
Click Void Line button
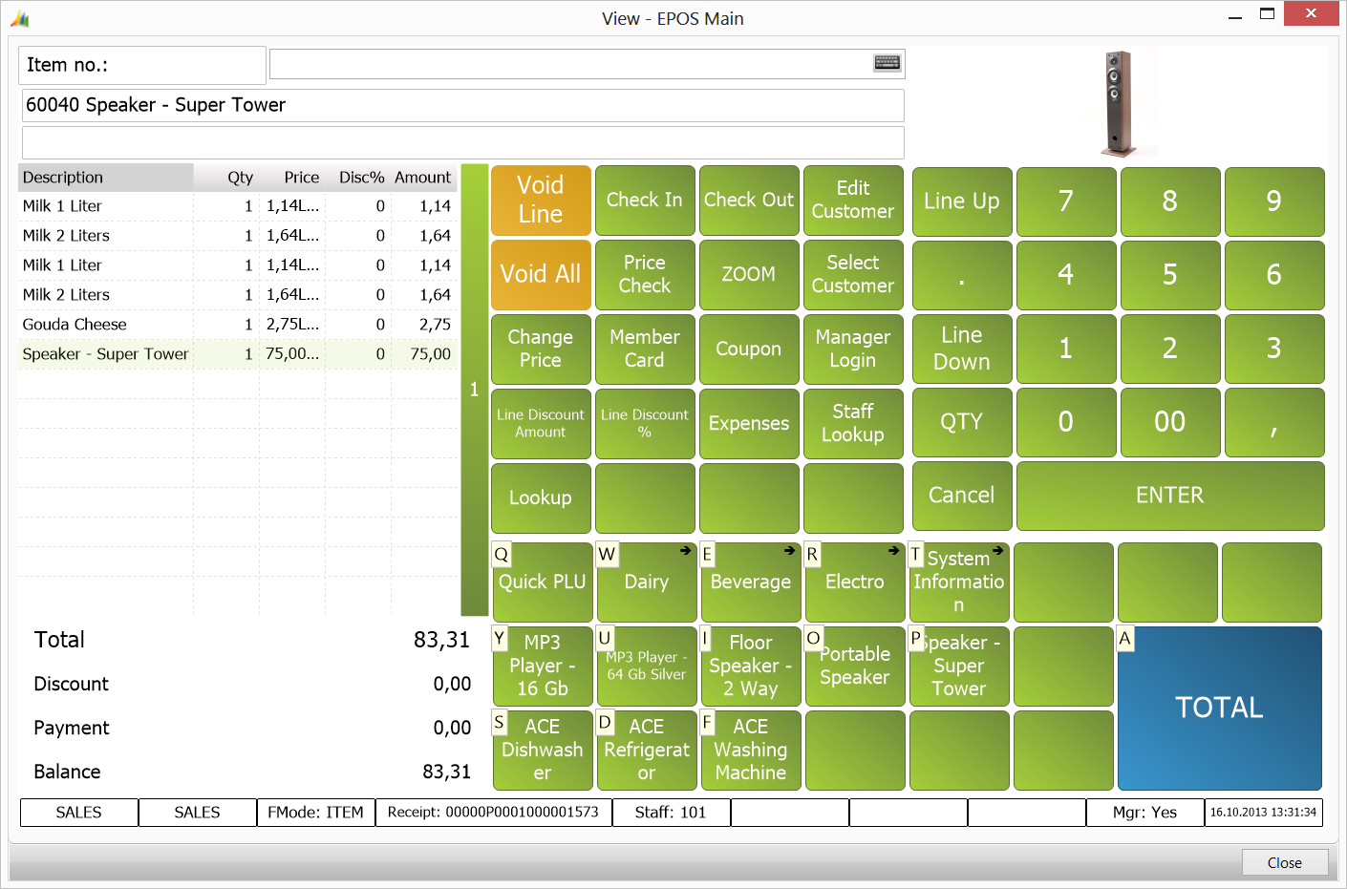[541, 200]
